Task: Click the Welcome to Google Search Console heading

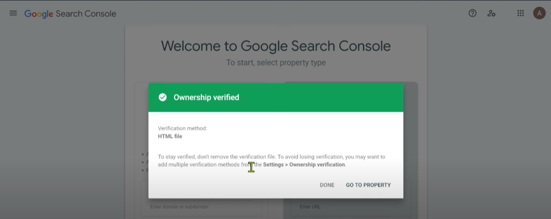Action: point(276,46)
